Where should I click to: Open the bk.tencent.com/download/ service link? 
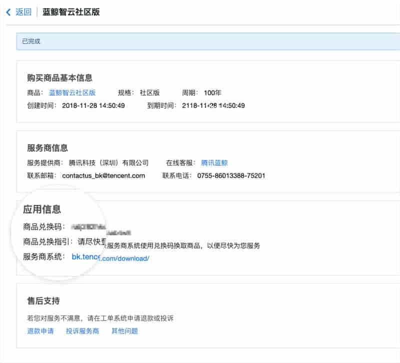pyautogui.click(x=110, y=258)
